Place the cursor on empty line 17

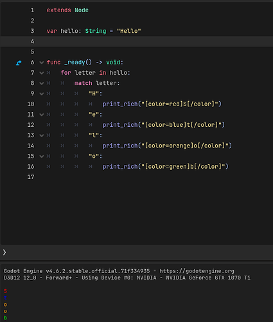(x=150, y=177)
